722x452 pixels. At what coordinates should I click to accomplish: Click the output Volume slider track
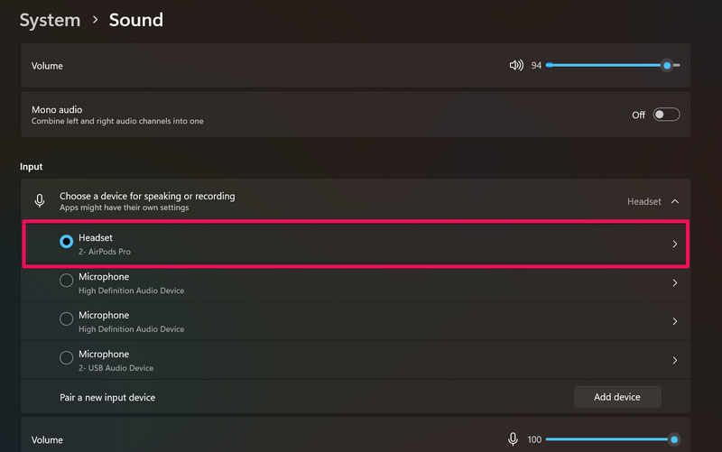click(605, 66)
